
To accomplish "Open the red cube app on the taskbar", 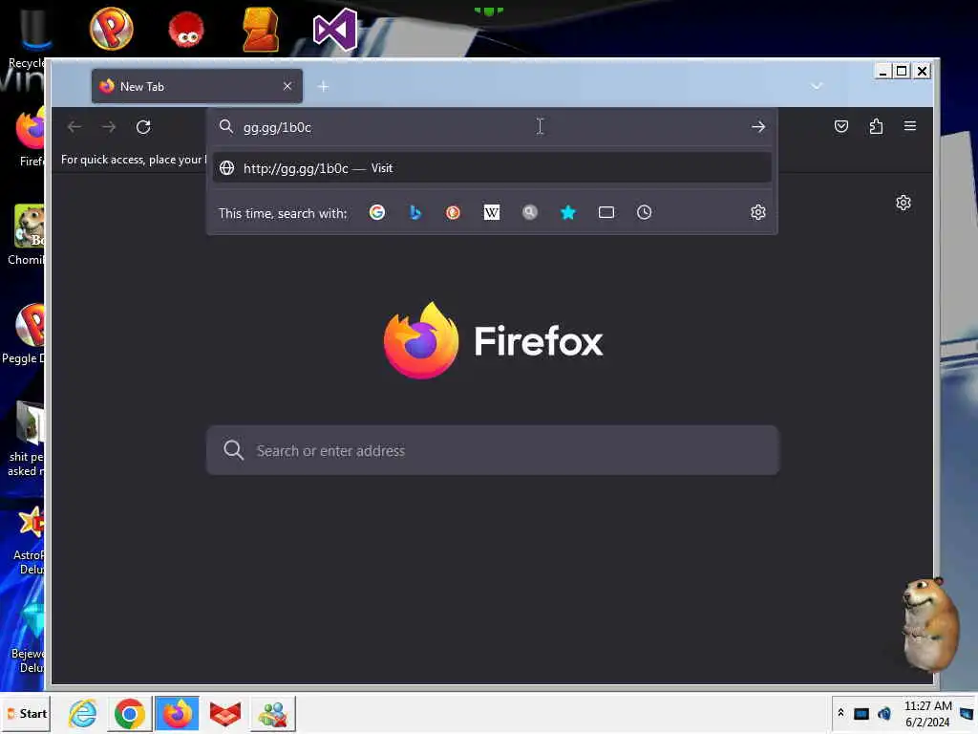I will tap(225, 713).
